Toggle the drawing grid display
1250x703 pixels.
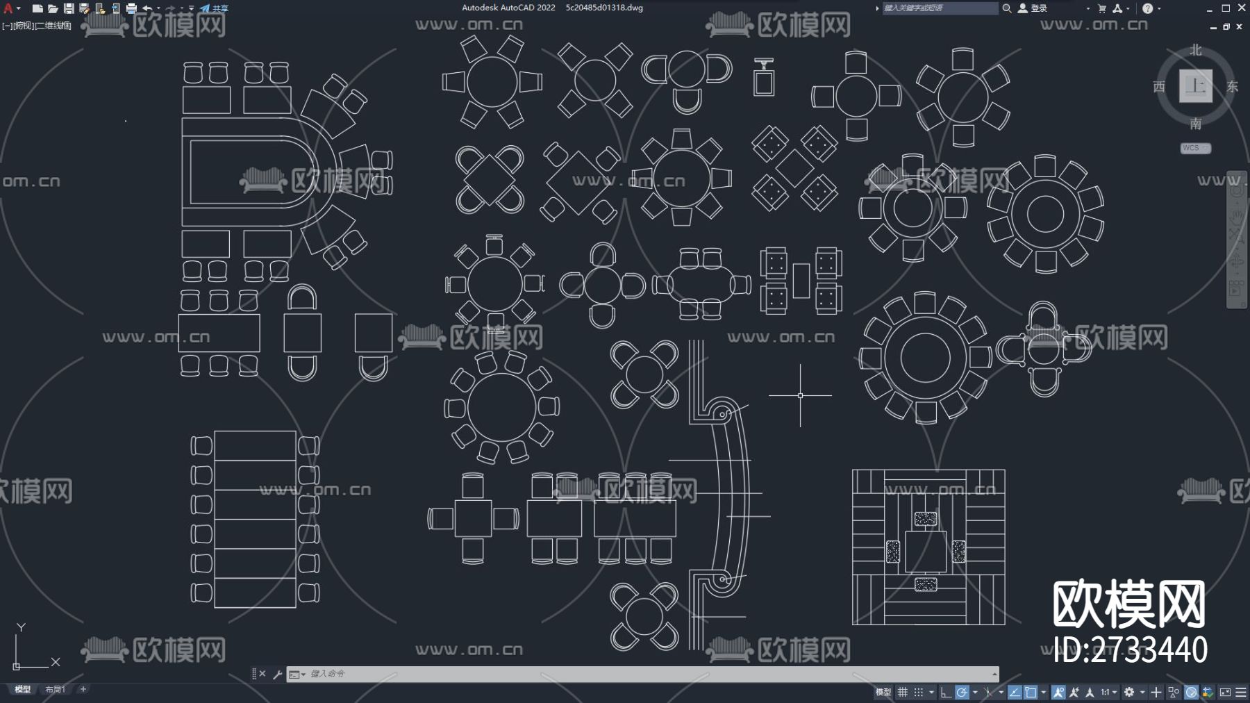(903, 692)
